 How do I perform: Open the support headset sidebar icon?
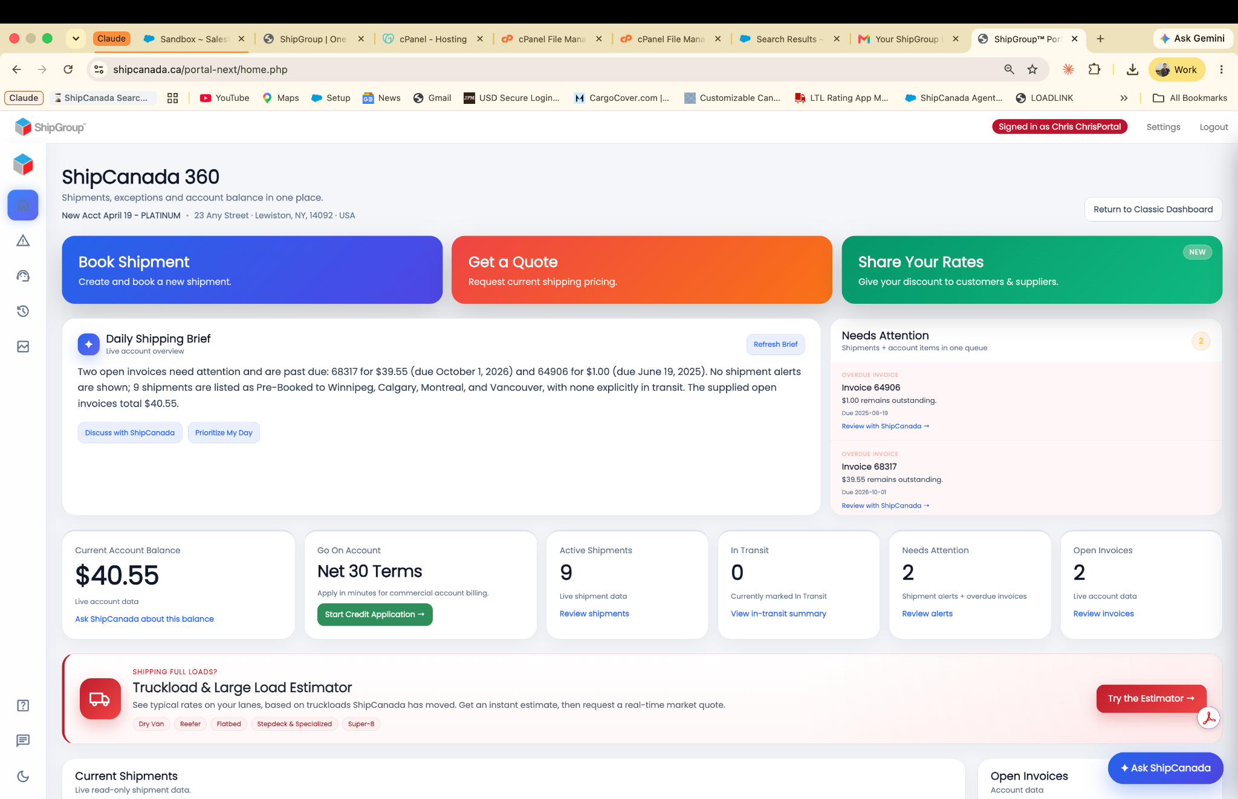pyautogui.click(x=23, y=276)
